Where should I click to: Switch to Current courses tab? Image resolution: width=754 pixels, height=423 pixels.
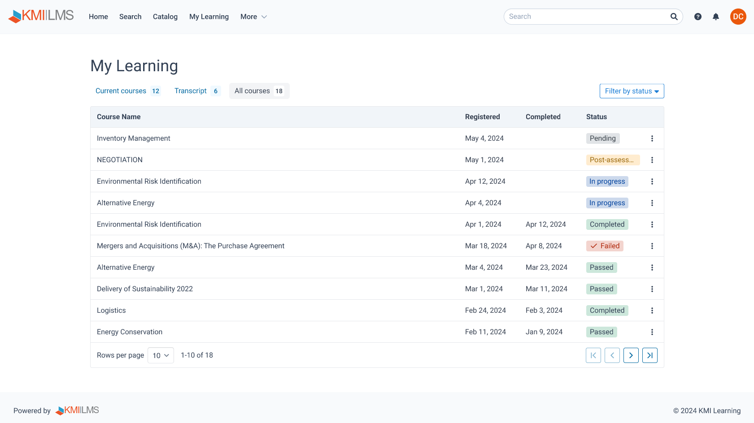click(x=128, y=91)
